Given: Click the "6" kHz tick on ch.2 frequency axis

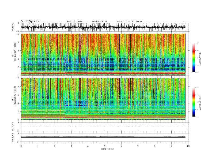Looking at the screenshot, I should pos(18,95).
